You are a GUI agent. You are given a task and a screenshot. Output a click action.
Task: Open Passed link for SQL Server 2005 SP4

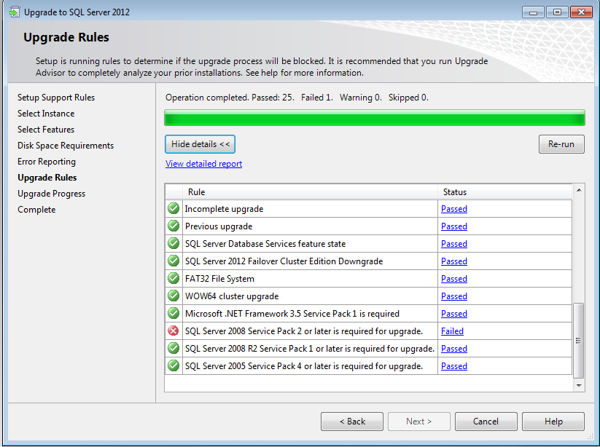[x=453, y=366]
